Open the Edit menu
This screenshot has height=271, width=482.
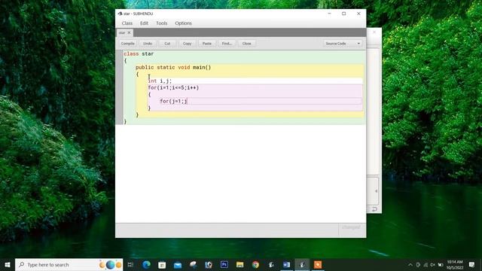tap(144, 23)
